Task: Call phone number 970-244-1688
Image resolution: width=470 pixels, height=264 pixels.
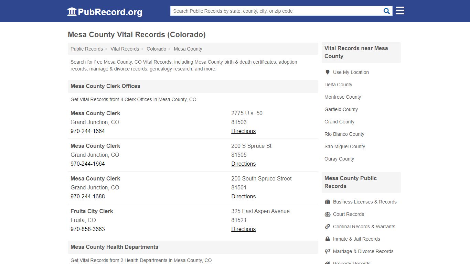Action: tap(88, 196)
